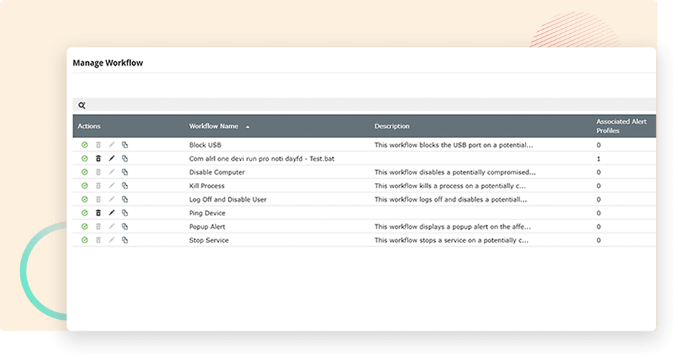Toggle status of Kill Process workflow

pyautogui.click(x=85, y=186)
